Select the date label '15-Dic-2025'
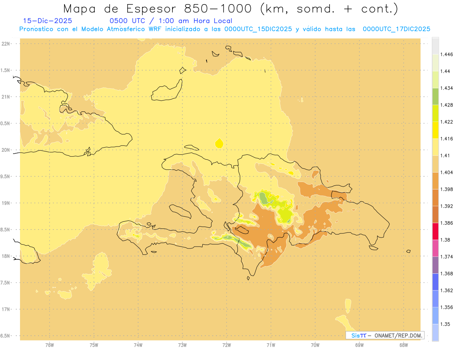This screenshot has height=350, width=453. pyautogui.click(x=48, y=21)
